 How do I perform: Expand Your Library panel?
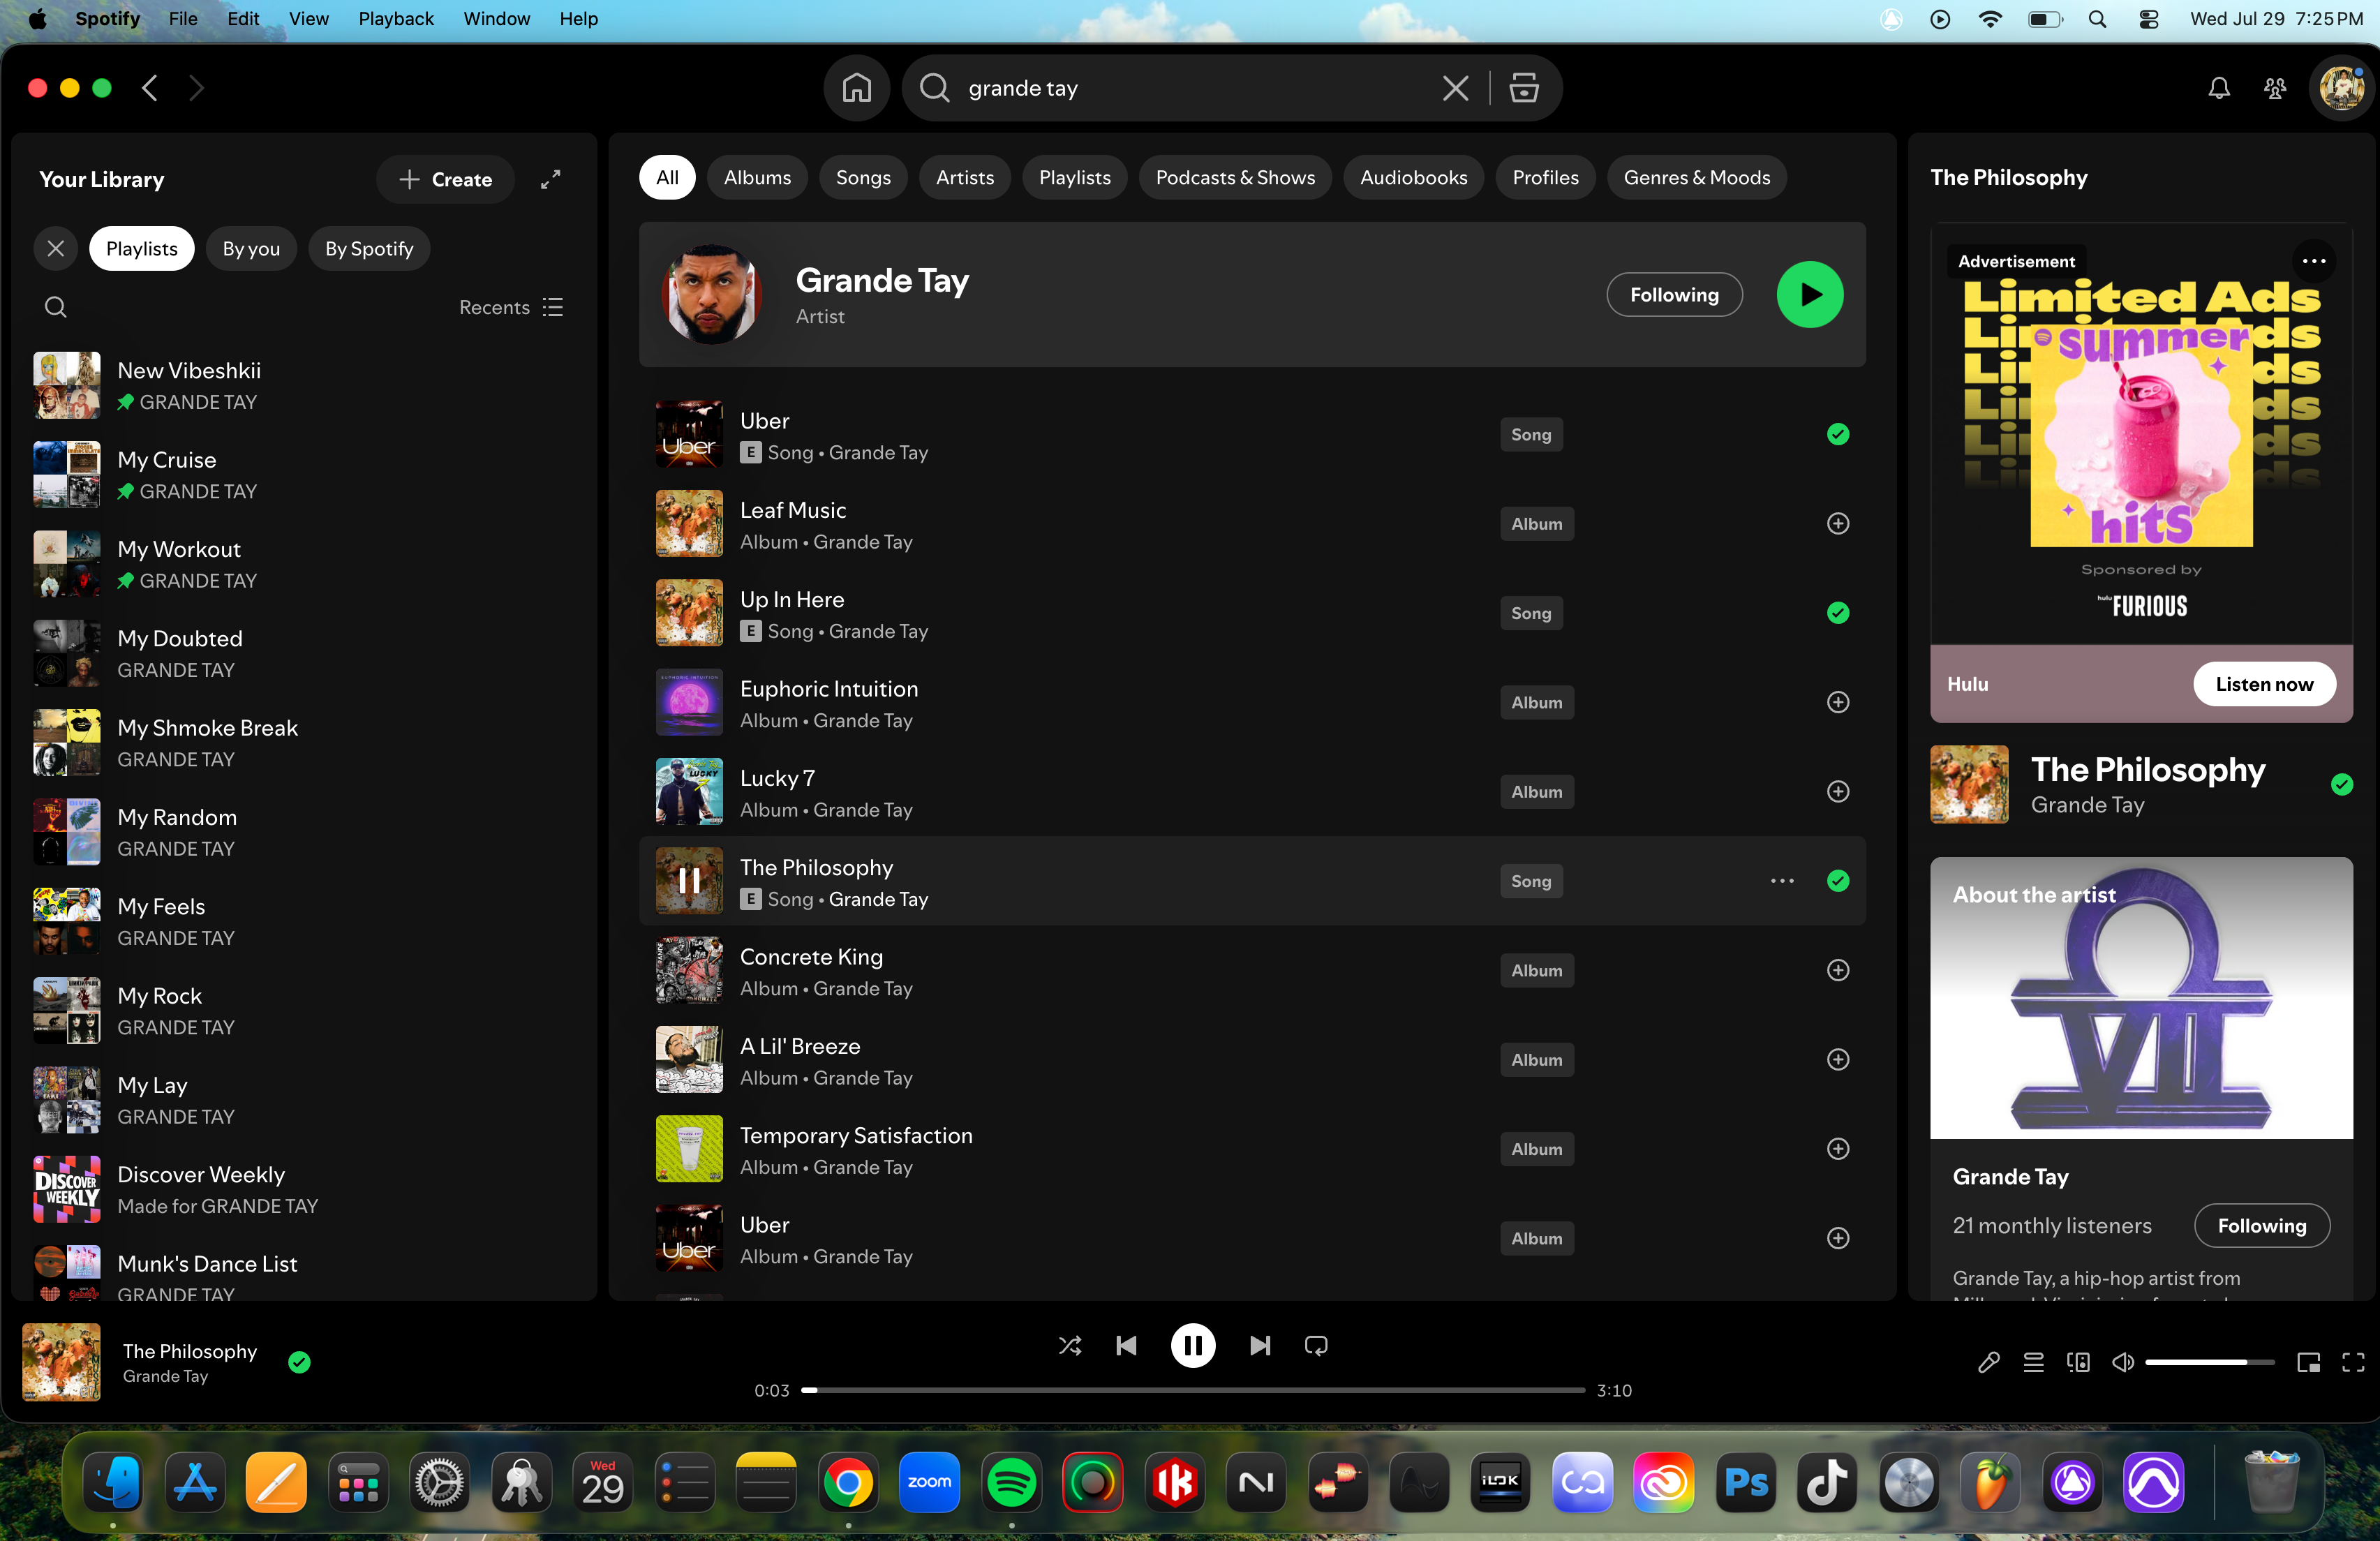click(550, 179)
